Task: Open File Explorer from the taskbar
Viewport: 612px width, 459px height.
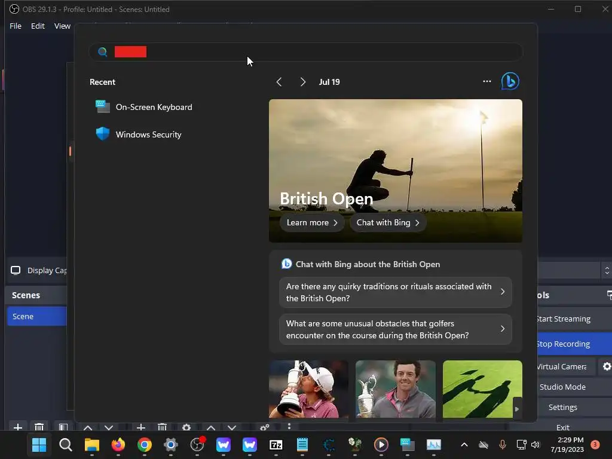Action: pyautogui.click(x=91, y=445)
